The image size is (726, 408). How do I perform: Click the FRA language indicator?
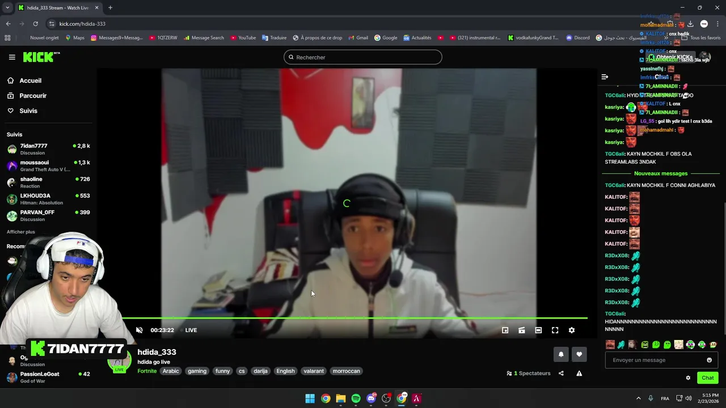tap(665, 398)
